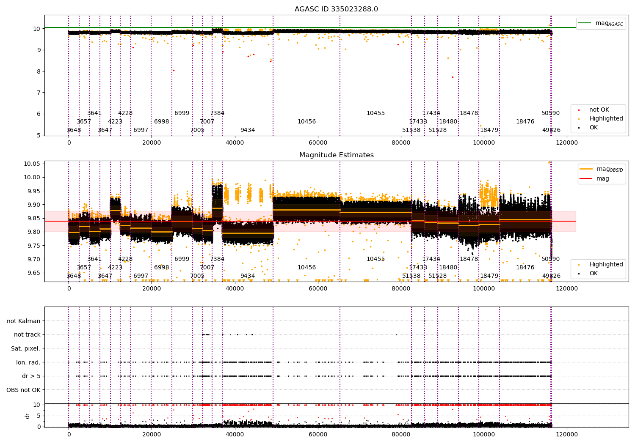
Task: Click obsid label 18479 in Magnitude Estimates plot
Action: click(x=489, y=276)
